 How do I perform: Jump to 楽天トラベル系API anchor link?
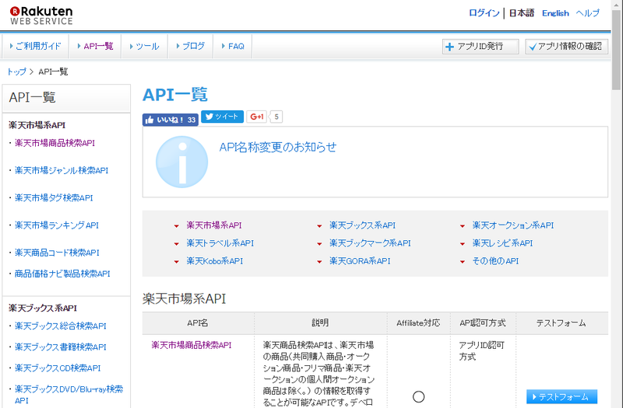pos(220,243)
